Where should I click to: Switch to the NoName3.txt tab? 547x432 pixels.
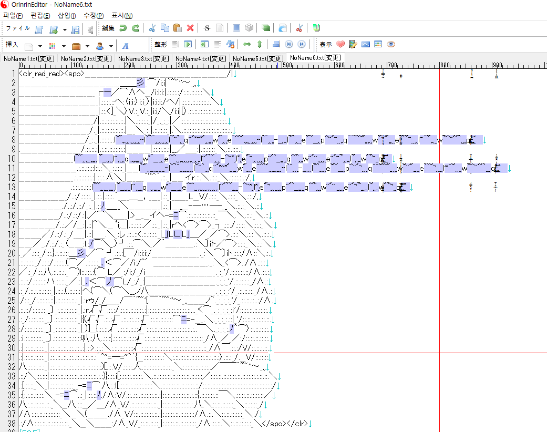(143, 58)
